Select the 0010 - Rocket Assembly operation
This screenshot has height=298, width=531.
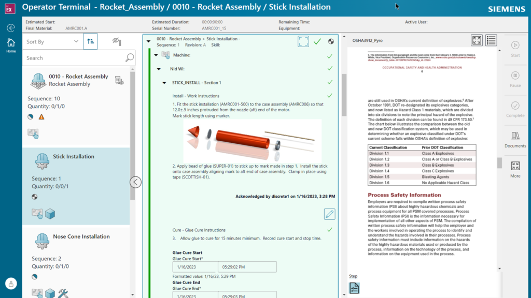76,107
